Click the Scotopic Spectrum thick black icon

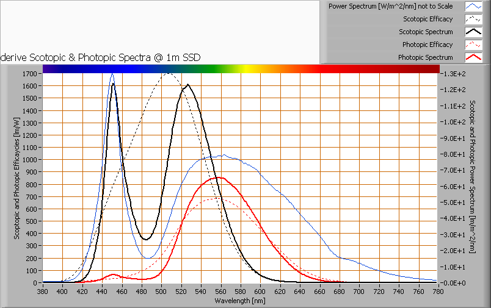474,32
